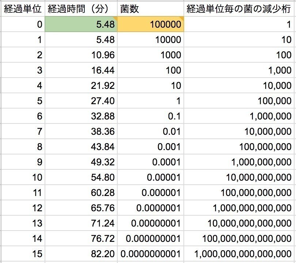Image resolution: width=296 pixels, height=263 pixels.
Task: Click the 経過単位毎の菌の減少桁 header cell
Action: [239, 9]
